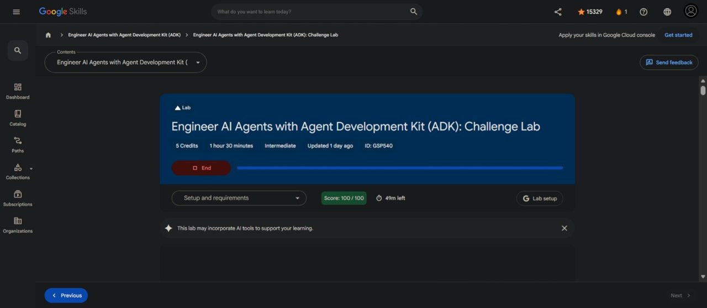This screenshot has width=707, height=308.
Task: Click the '5 Credits' label
Action: (187, 146)
